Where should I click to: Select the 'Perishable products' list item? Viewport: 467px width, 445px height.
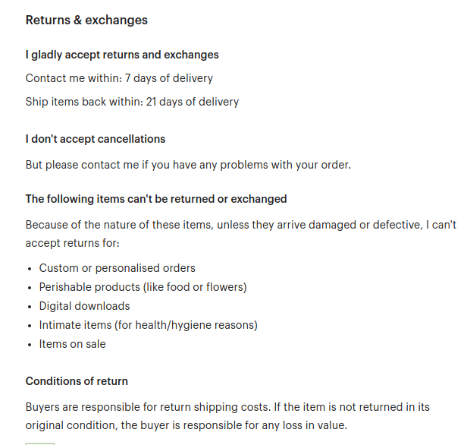point(143,287)
